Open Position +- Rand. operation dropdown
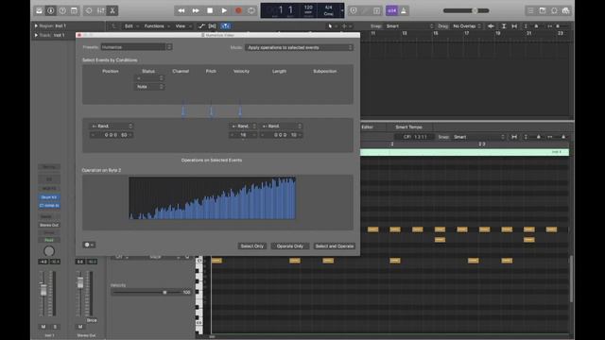605x340 pixels. pos(112,126)
